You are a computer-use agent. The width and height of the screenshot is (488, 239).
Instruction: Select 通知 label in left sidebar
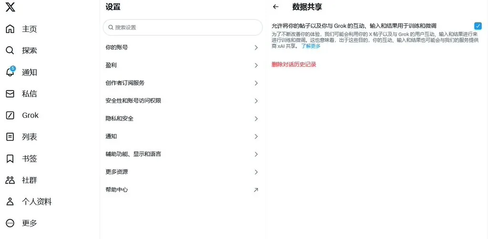tap(29, 73)
